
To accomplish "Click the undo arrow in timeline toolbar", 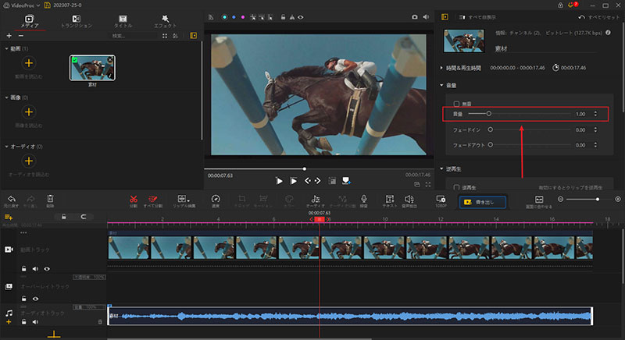I will tap(11, 199).
